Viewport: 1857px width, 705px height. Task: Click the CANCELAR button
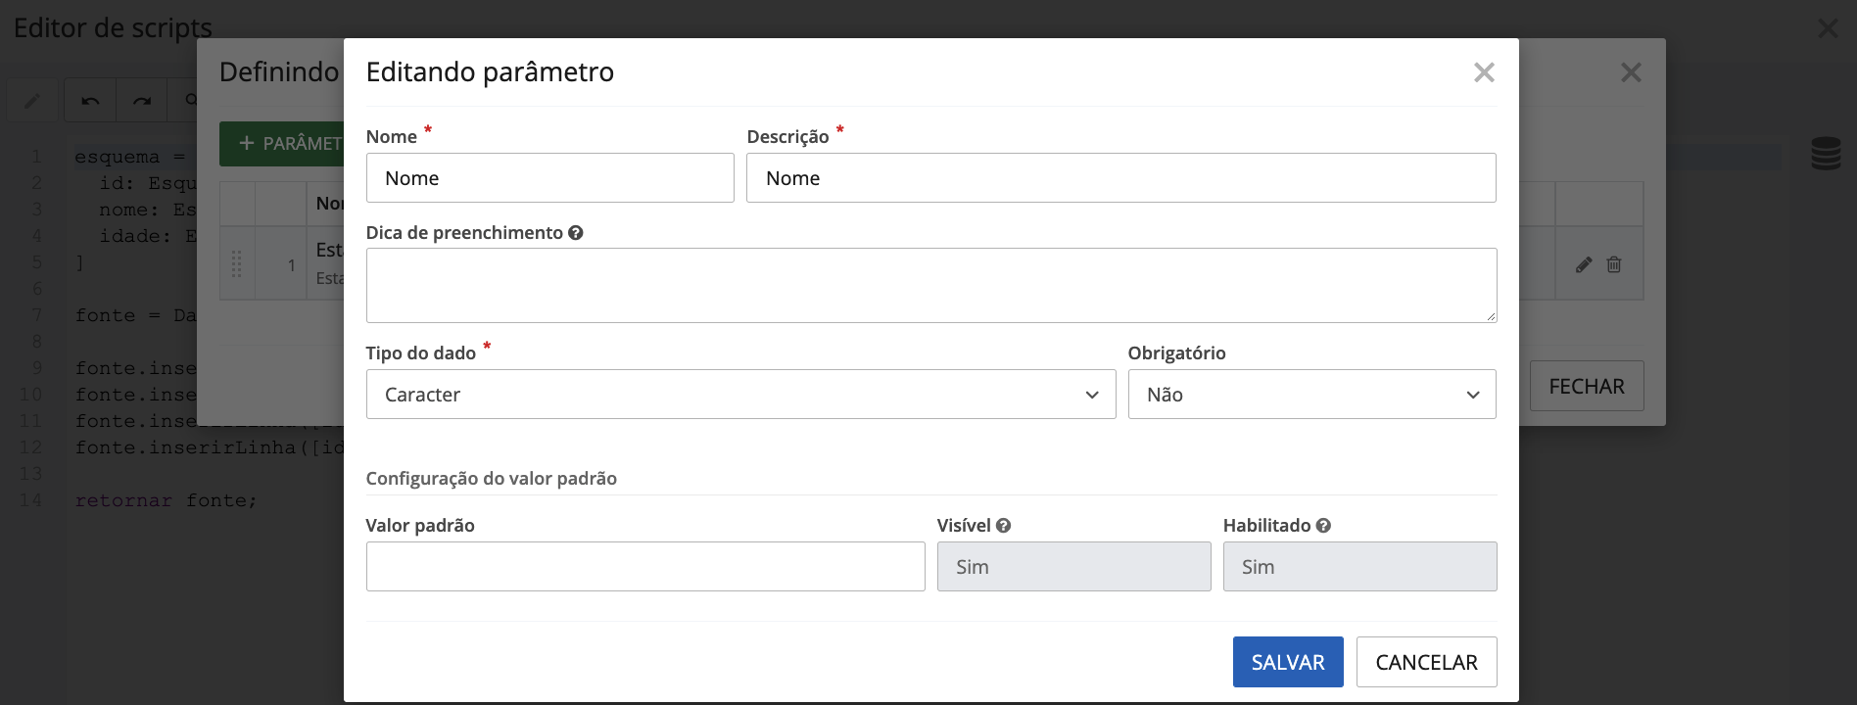pyautogui.click(x=1426, y=662)
